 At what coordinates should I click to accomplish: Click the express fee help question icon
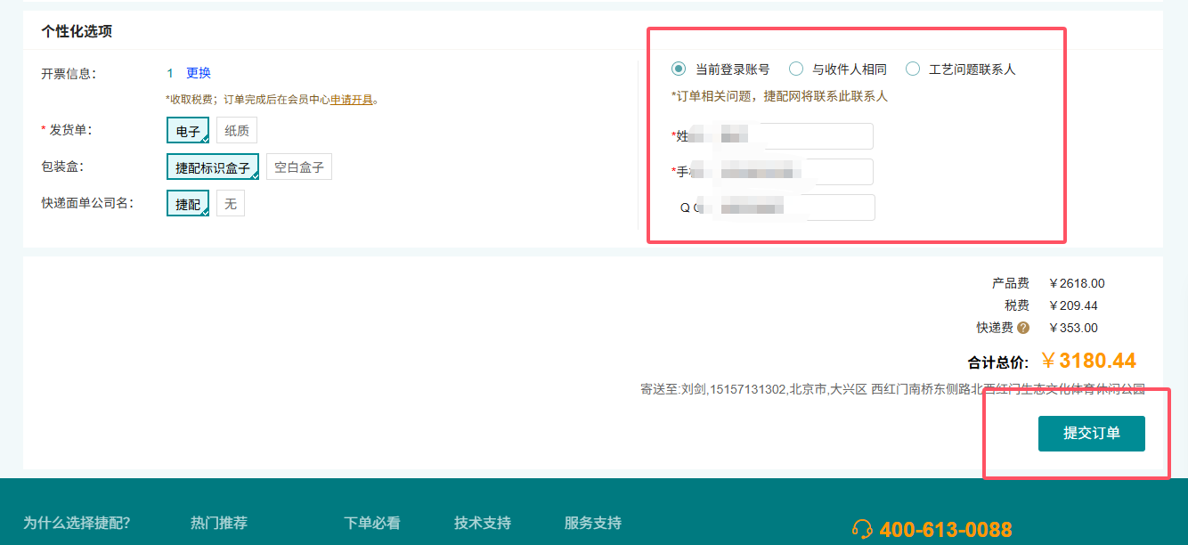pos(1023,328)
